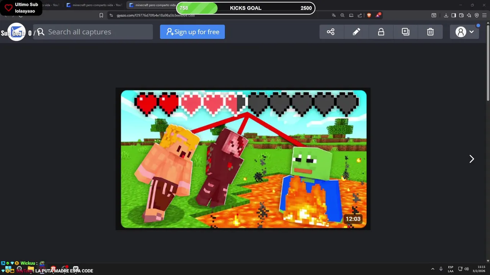Screen dimensions: 490x275
Task: Click Gyazo edit pencil icon
Action: [x=356, y=32]
